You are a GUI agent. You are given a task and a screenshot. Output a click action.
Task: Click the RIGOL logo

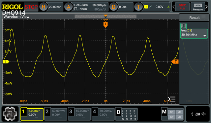(x=12, y=7)
